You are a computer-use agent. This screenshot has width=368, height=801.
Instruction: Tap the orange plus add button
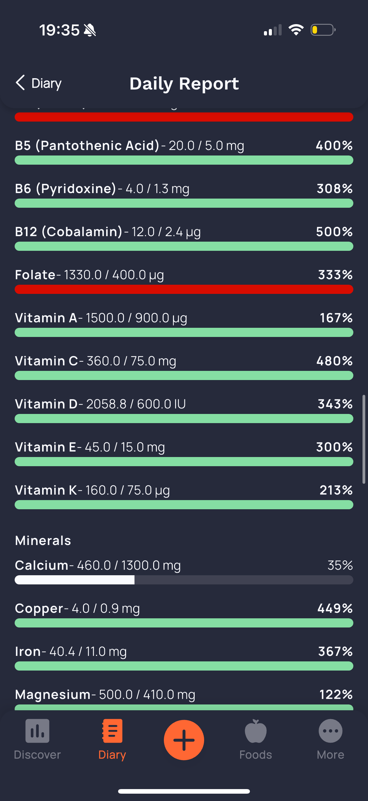click(184, 740)
